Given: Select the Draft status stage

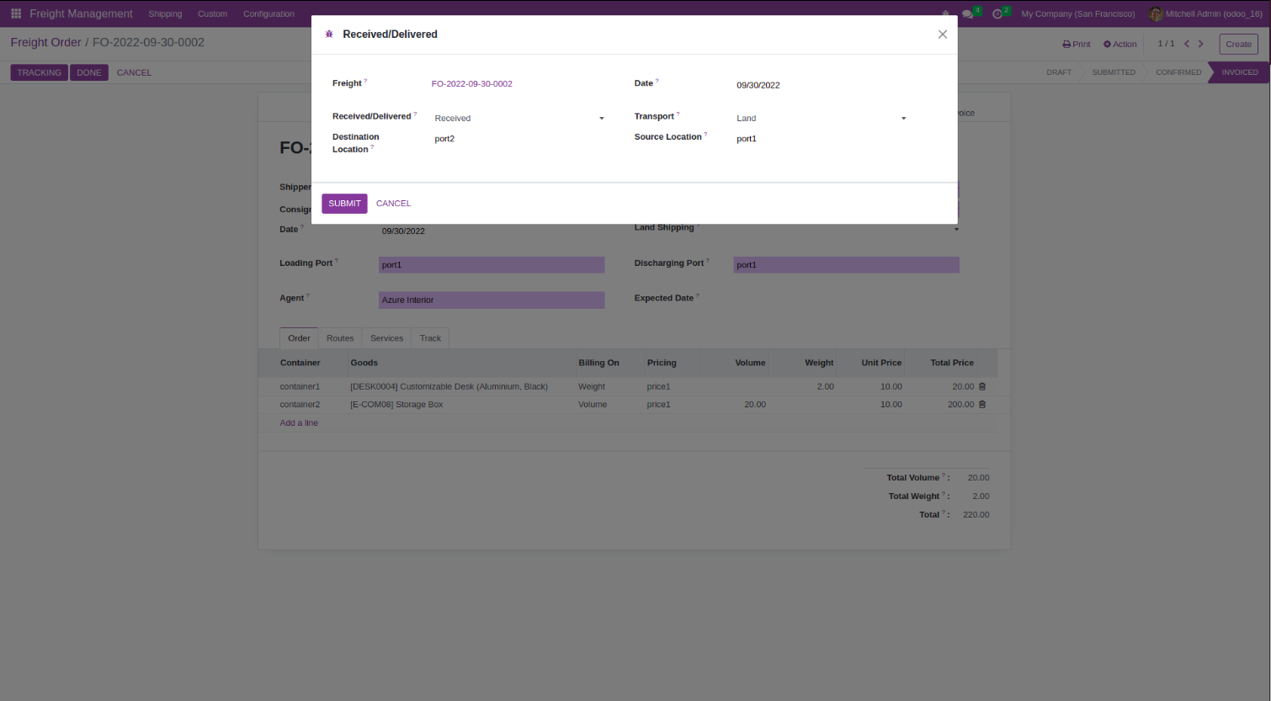Looking at the screenshot, I should (x=1059, y=72).
